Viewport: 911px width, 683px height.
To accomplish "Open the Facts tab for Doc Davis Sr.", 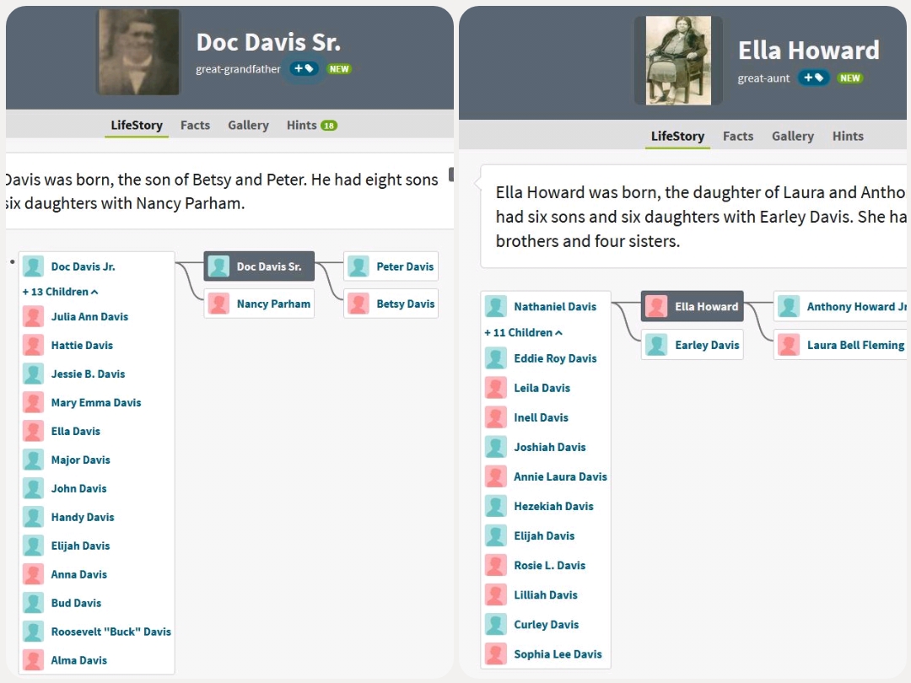I will [195, 125].
